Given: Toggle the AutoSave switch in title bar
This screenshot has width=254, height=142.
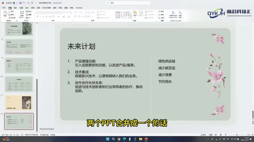Looking at the screenshot, I should 15,3.
